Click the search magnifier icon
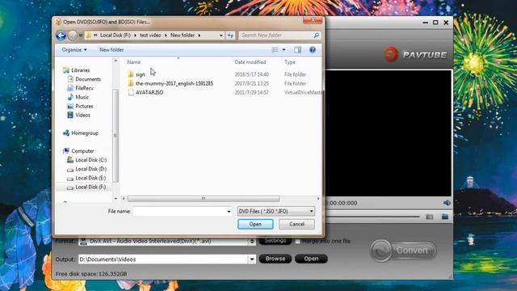Viewport: 517px width, 291px height. tap(316, 36)
